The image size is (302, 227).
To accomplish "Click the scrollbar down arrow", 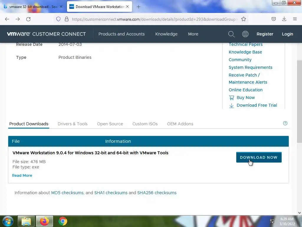I will point(299,213).
